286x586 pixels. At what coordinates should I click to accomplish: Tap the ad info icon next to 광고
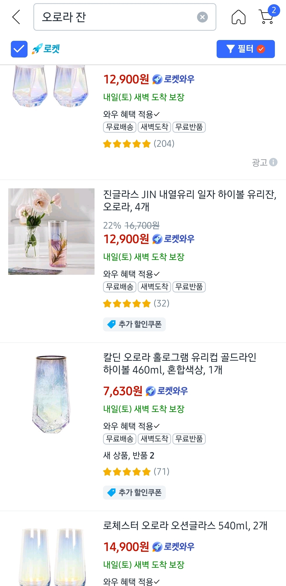273,162
